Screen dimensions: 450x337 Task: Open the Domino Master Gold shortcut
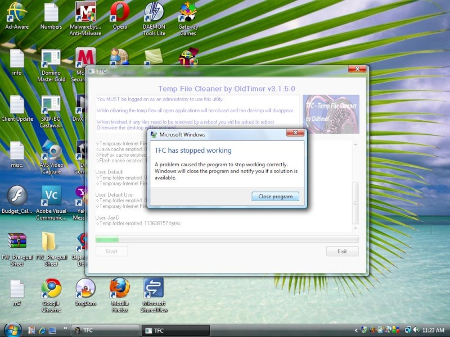[51, 66]
